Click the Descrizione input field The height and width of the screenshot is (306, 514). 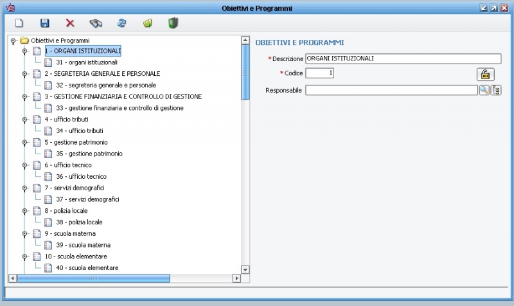[x=403, y=59]
